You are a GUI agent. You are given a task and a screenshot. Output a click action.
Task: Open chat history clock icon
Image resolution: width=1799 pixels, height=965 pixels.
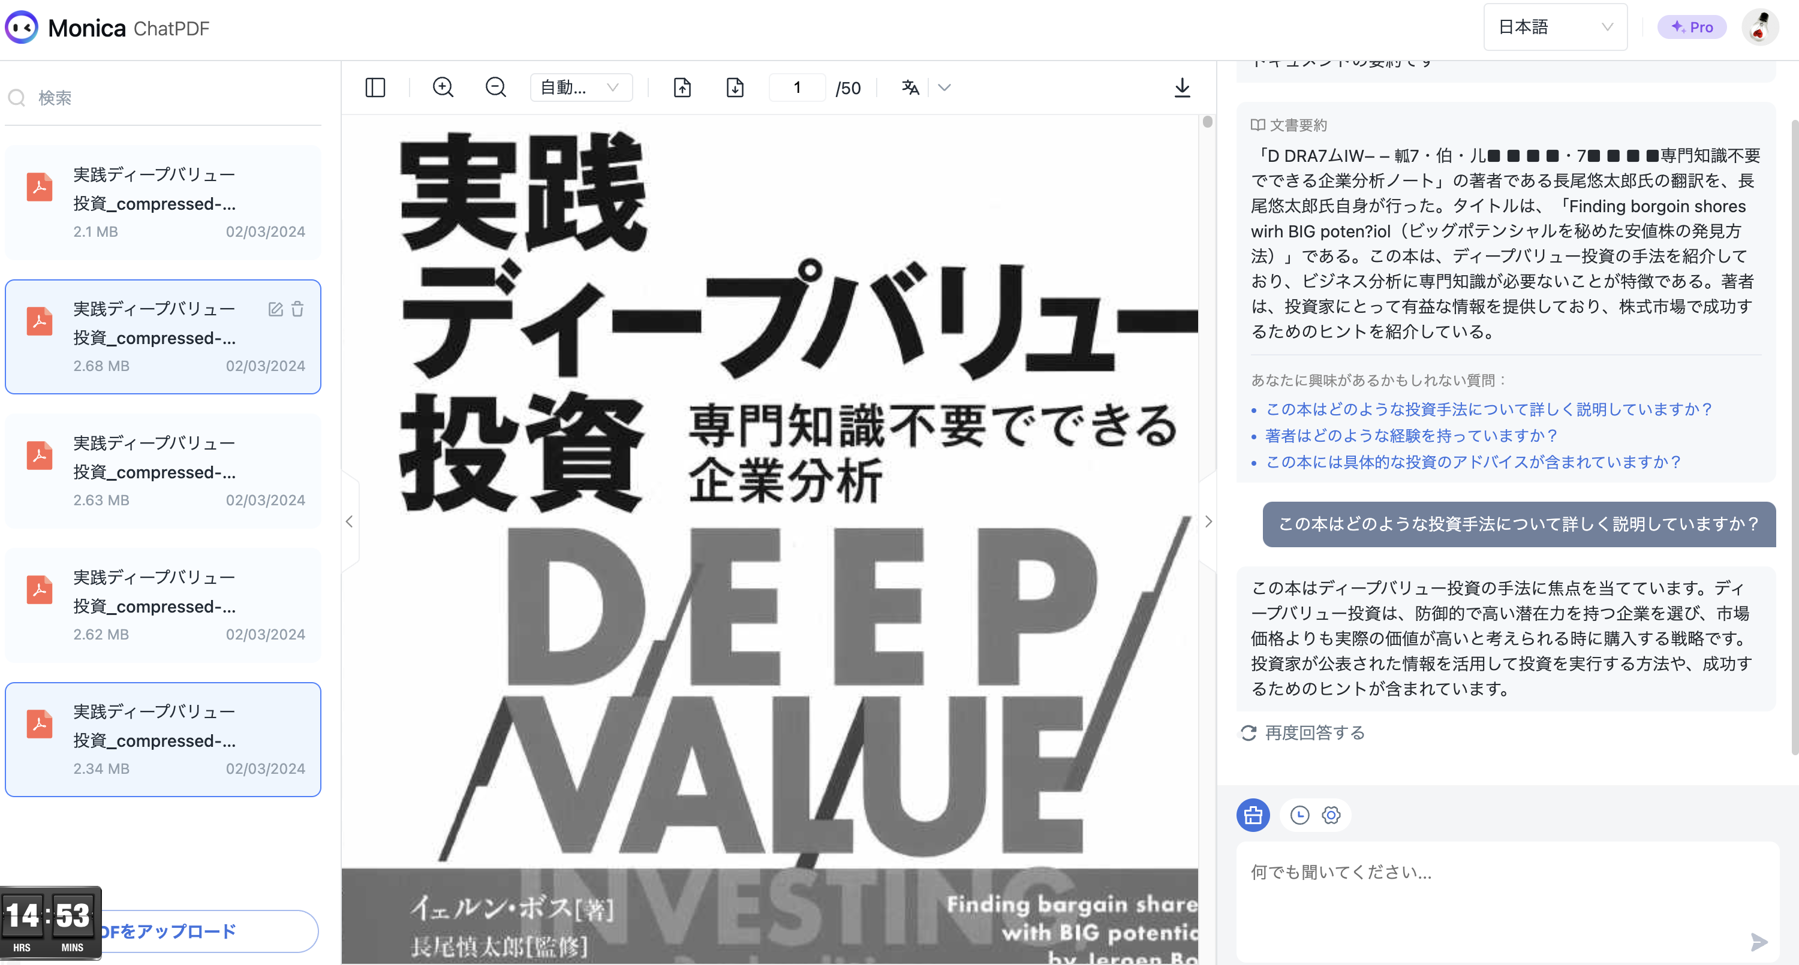point(1299,815)
